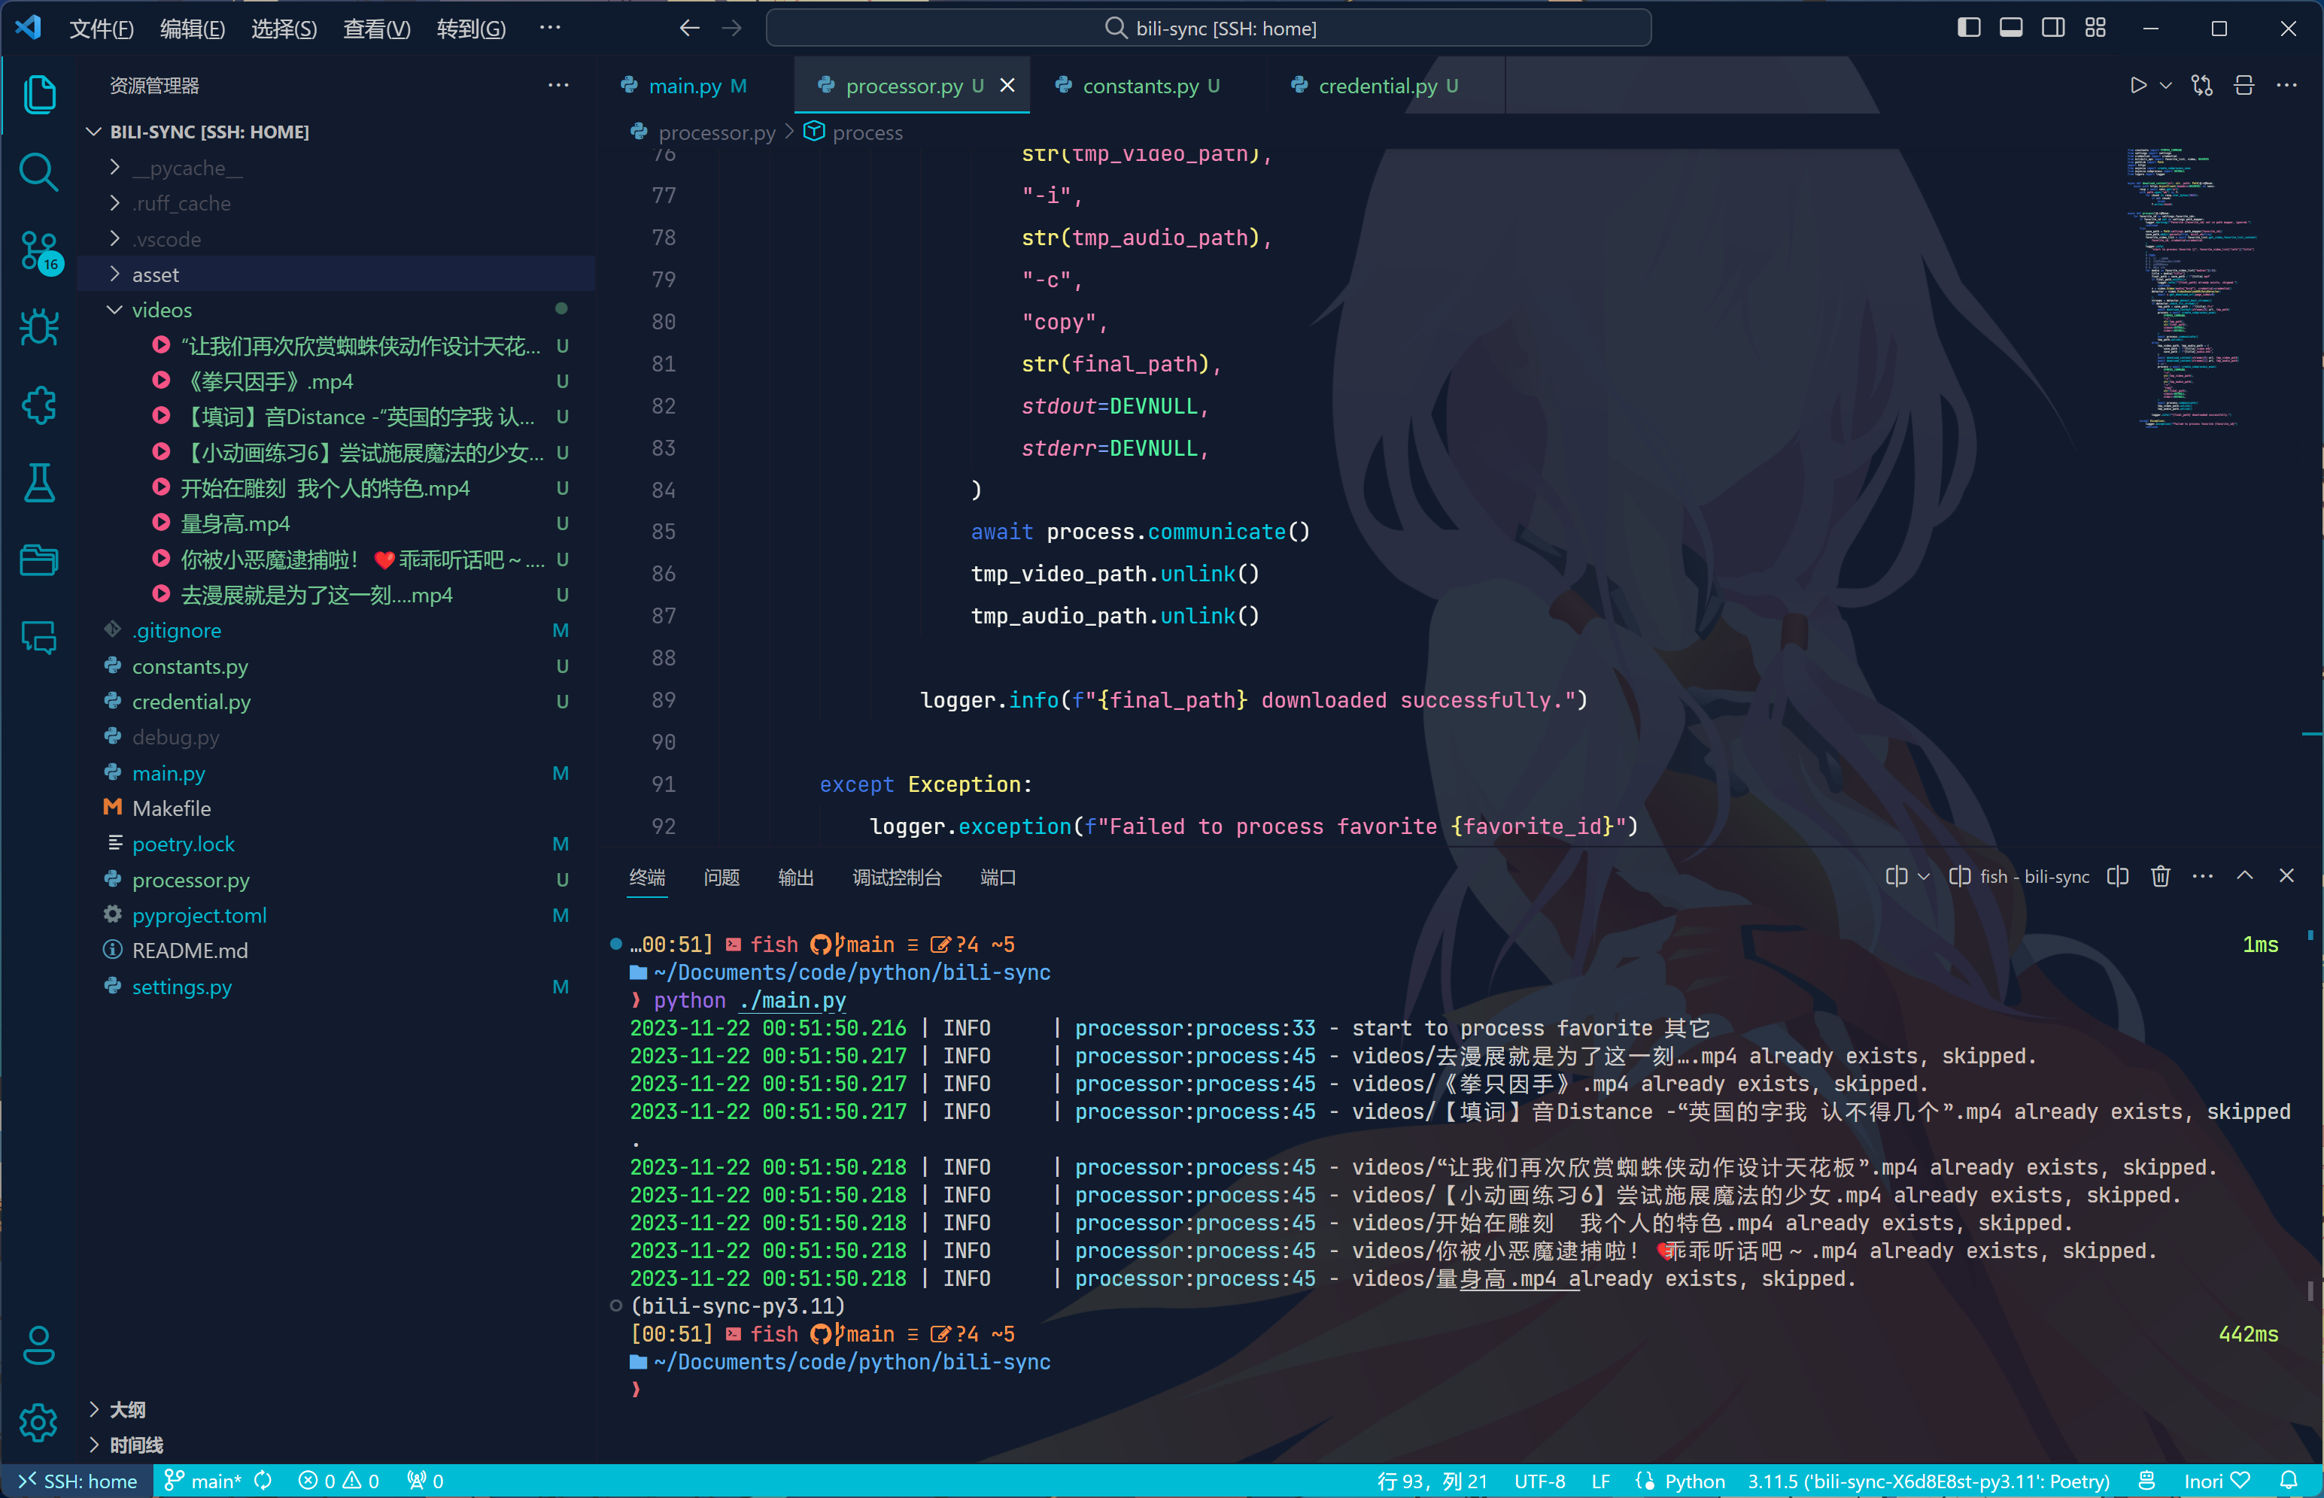This screenshot has height=1498, width=2324.
Task: Open Explorer views and more actions menu
Action: tap(558, 86)
